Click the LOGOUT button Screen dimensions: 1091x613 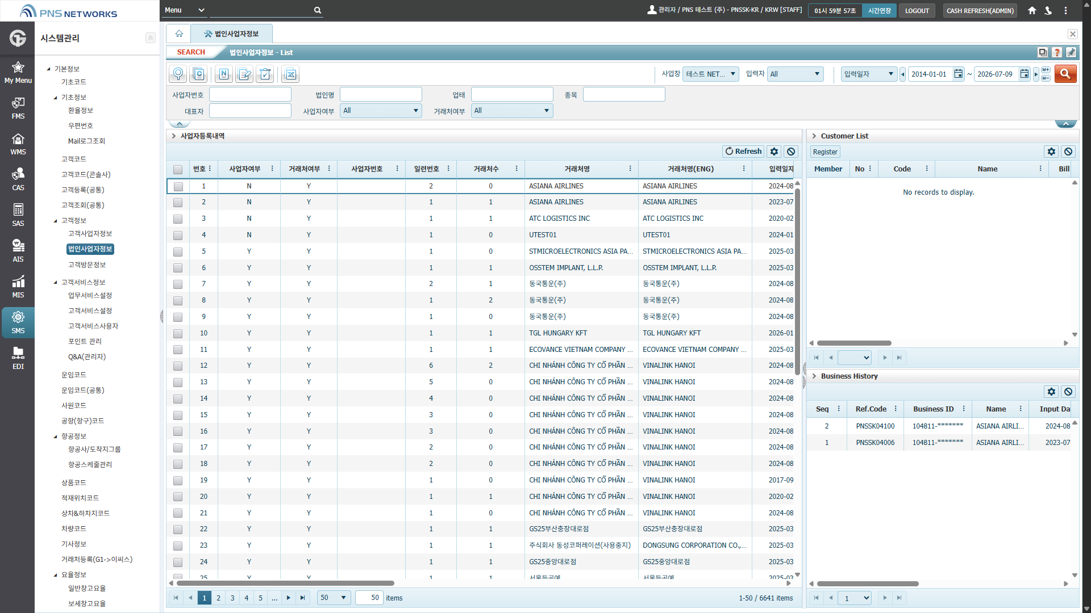[917, 11]
